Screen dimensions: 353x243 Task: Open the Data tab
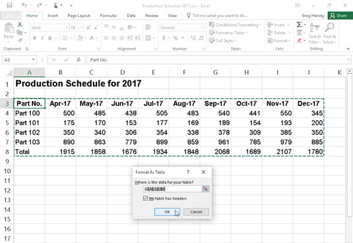(131, 16)
